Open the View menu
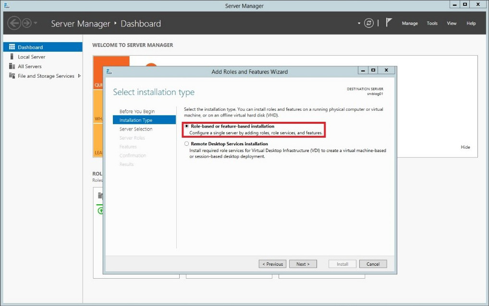 point(452,24)
